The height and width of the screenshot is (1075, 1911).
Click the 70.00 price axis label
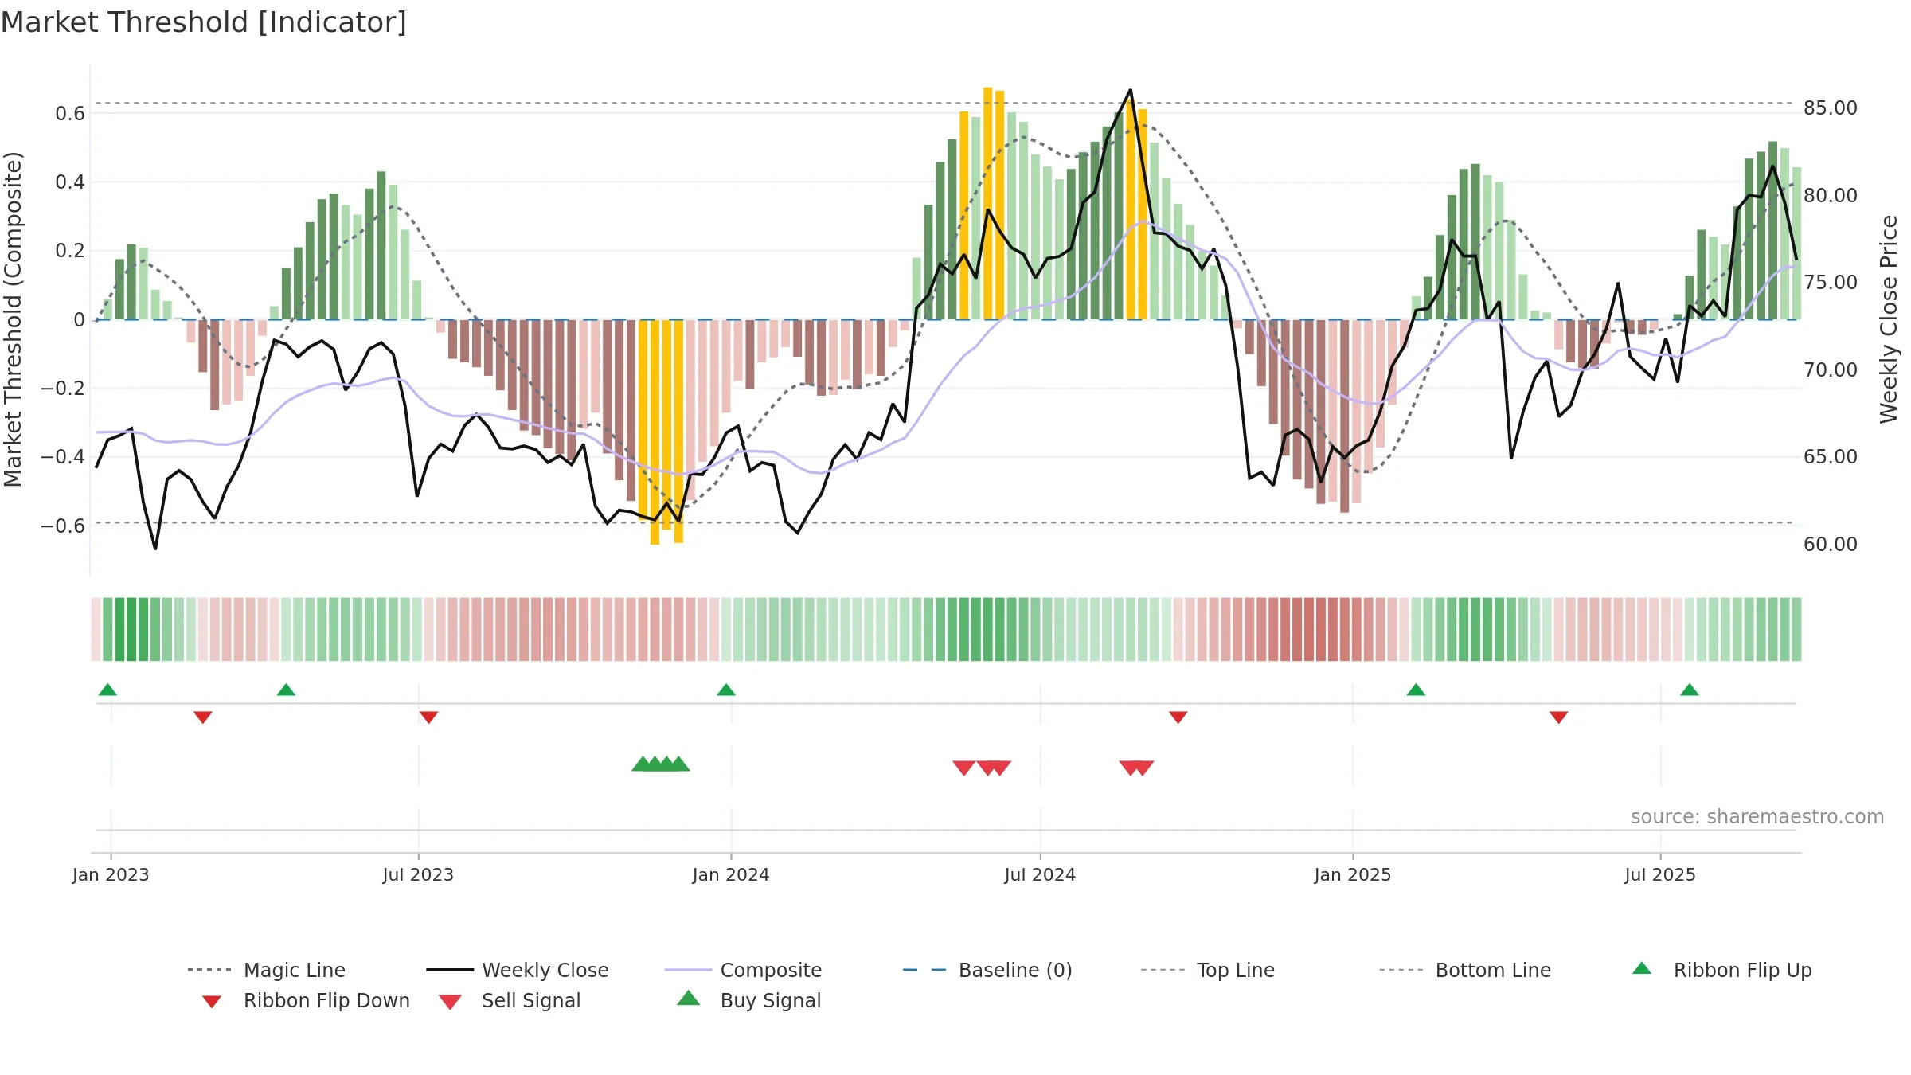1831,370
